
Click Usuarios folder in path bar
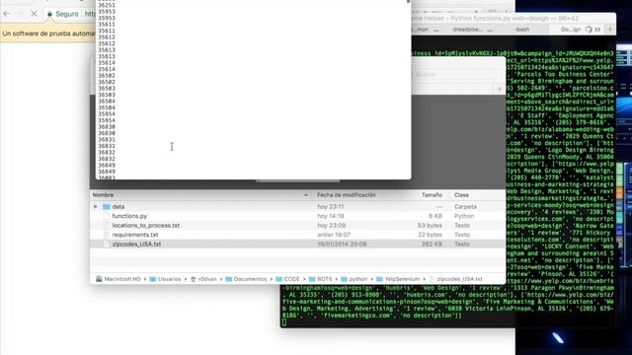[x=165, y=279]
